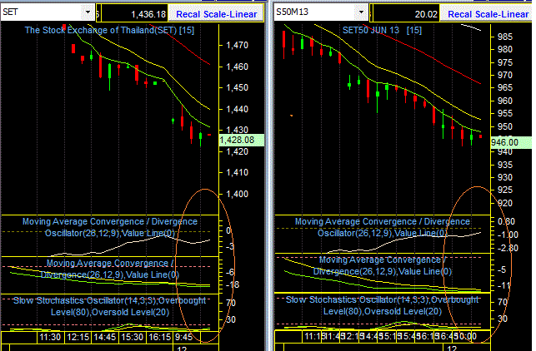The height and width of the screenshot is (351, 536).
Task: Click the 1,470 price axis value
Action: pyautogui.click(x=237, y=45)
